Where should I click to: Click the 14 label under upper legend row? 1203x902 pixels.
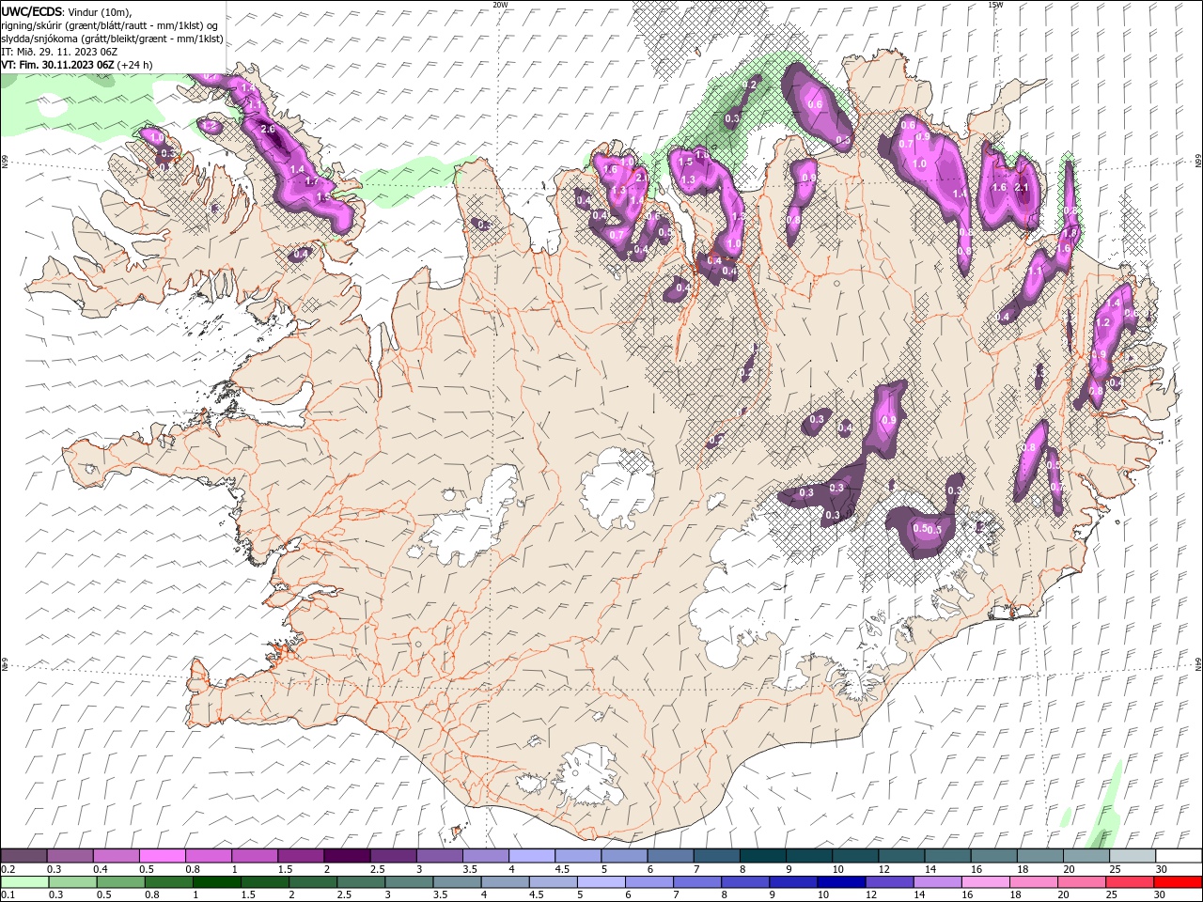(930, 869)
